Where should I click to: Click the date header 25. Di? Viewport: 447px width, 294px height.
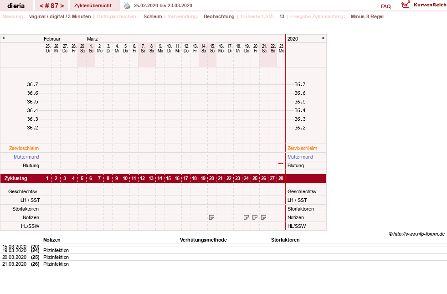pos(47,48)
